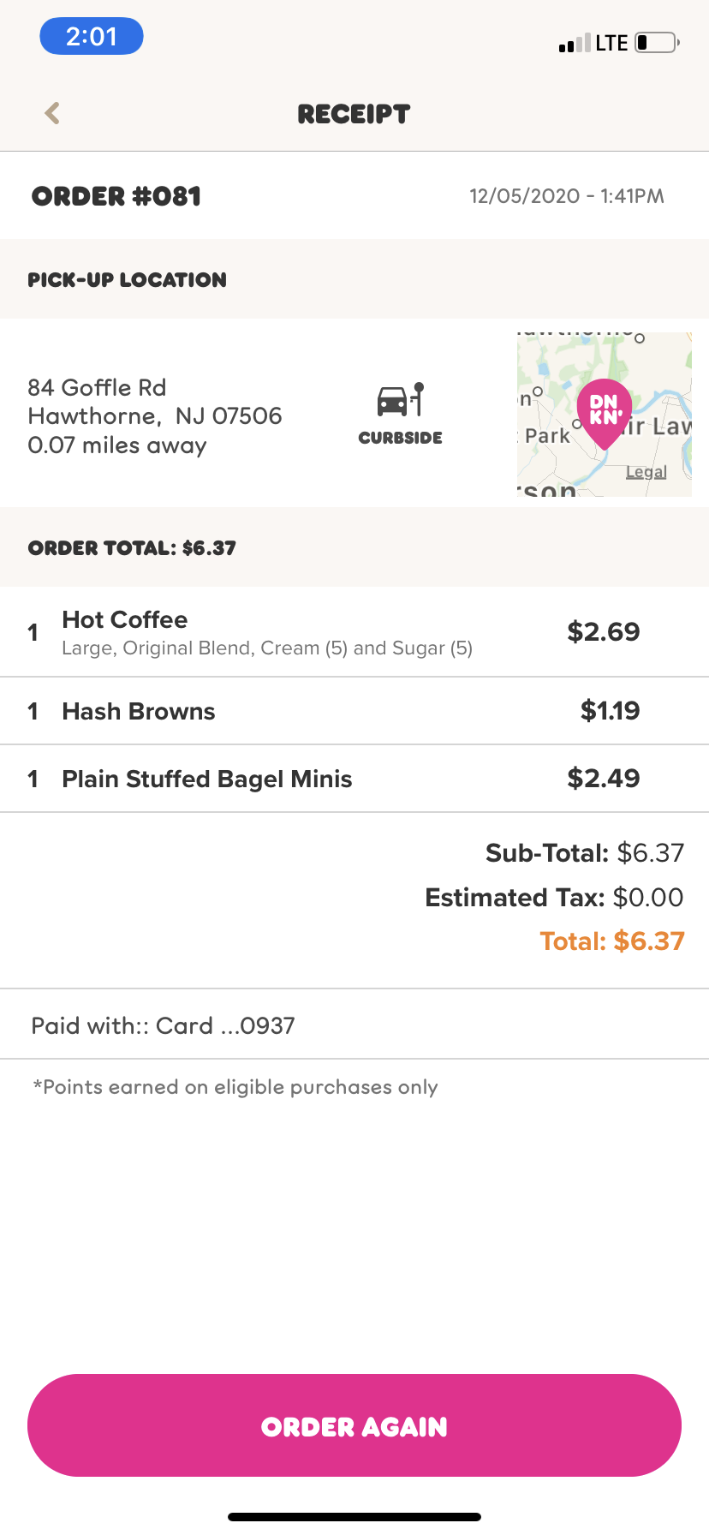
Task: Tap the Order #081 heading
Action: (x=116, y=196)
